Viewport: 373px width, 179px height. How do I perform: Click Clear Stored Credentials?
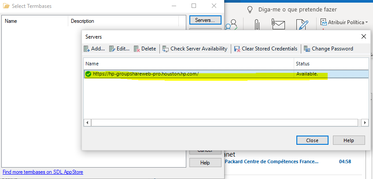coord(266,49)
